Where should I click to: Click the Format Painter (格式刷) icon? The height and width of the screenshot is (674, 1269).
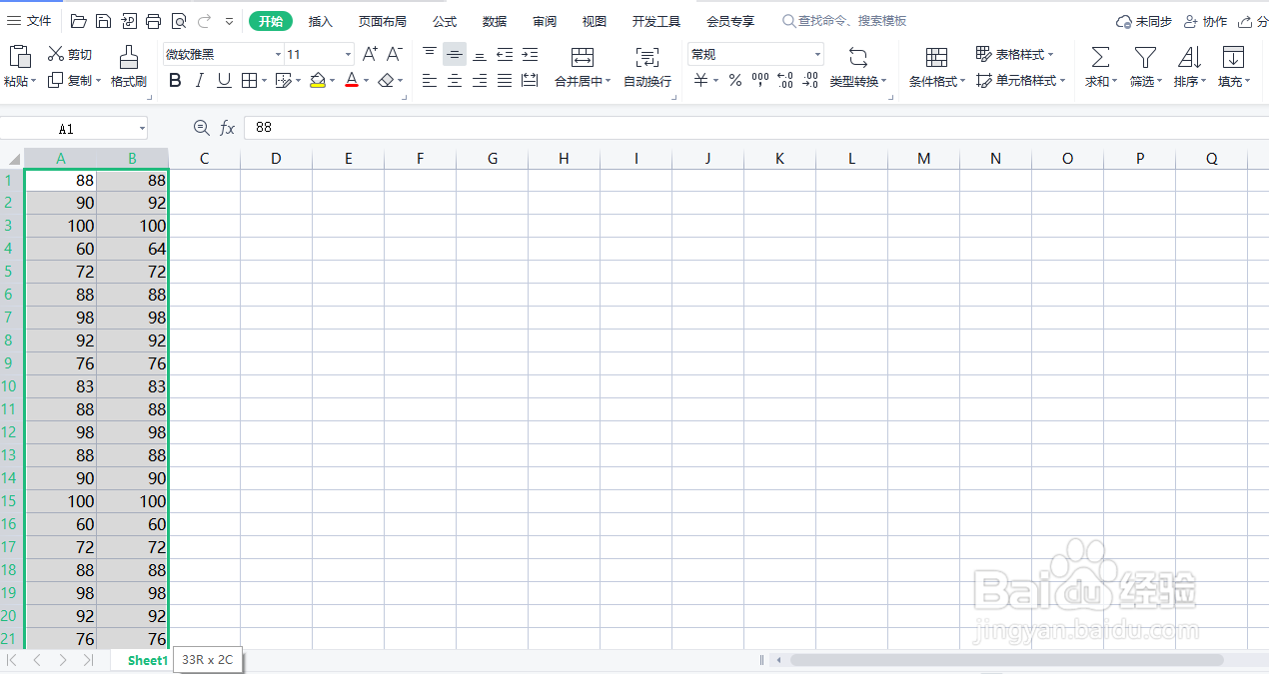click(128, 56)
